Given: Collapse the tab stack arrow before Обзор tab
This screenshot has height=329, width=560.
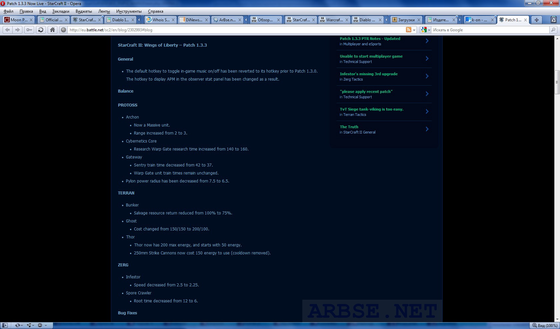Looking at the screenshot, I should [246, 20].
